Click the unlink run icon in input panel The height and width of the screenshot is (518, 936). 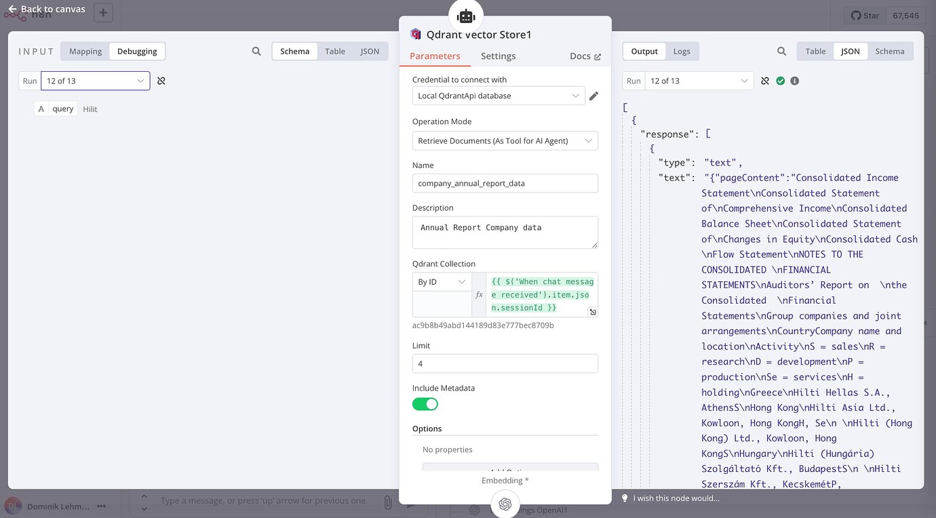161,81
